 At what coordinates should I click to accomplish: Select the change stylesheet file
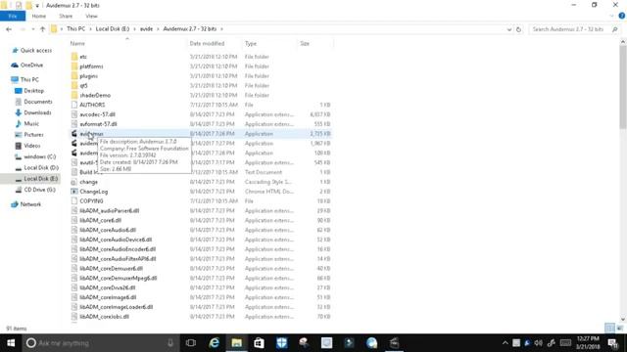pos(88,182)
